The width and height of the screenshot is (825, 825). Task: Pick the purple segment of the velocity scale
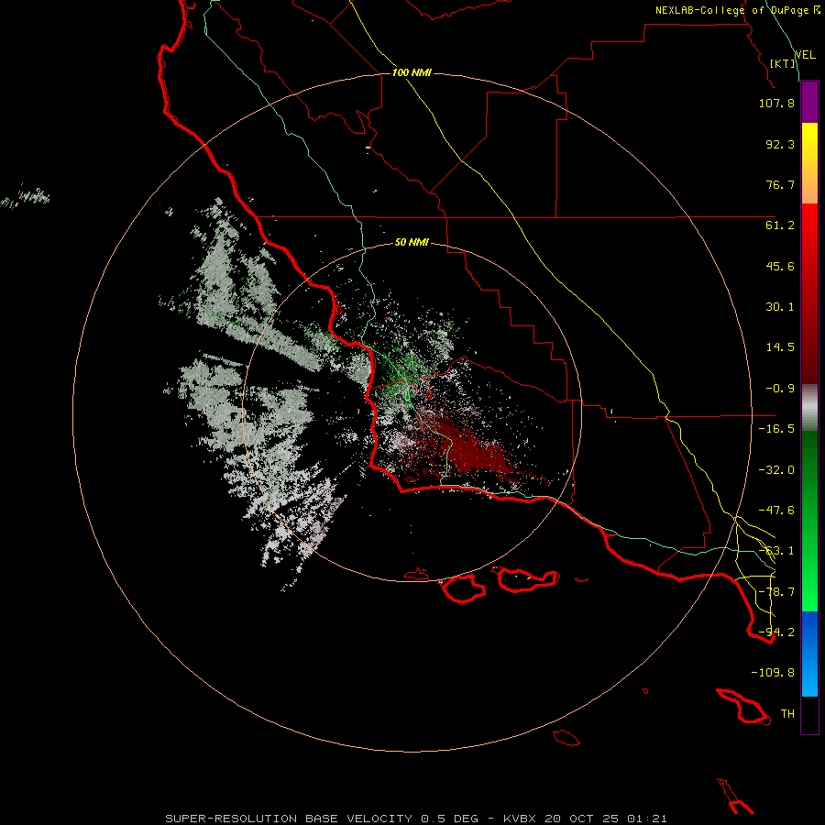coord(809,102)
